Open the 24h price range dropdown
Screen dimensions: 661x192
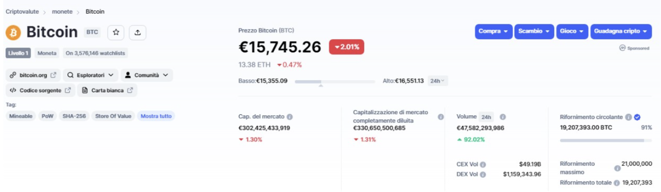pyautogui.click(x=438, y=81)
